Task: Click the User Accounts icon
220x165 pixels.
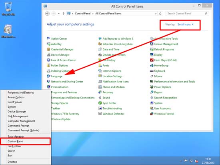Action: point(152,108)
